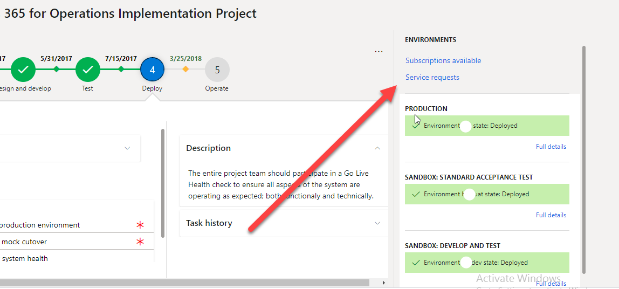This screenshot has height=289, width=619.
Task: Select the mock cutover task row
Action: pos(77,242)
